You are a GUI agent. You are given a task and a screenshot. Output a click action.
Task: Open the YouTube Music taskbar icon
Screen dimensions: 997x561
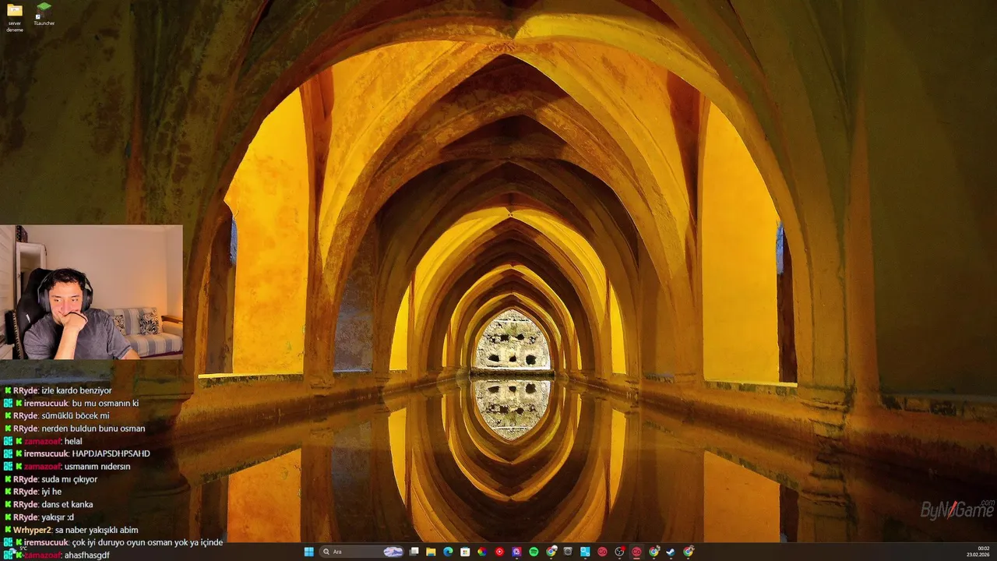(x=499, y=552)
